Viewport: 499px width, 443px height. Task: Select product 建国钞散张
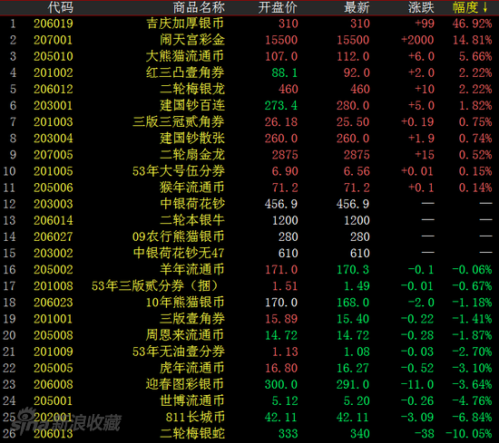(192, 139)
